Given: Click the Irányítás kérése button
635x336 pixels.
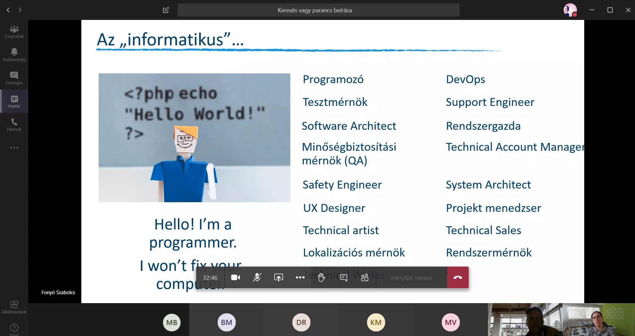Looking at the screenshot, I should [x=411, y=278].
